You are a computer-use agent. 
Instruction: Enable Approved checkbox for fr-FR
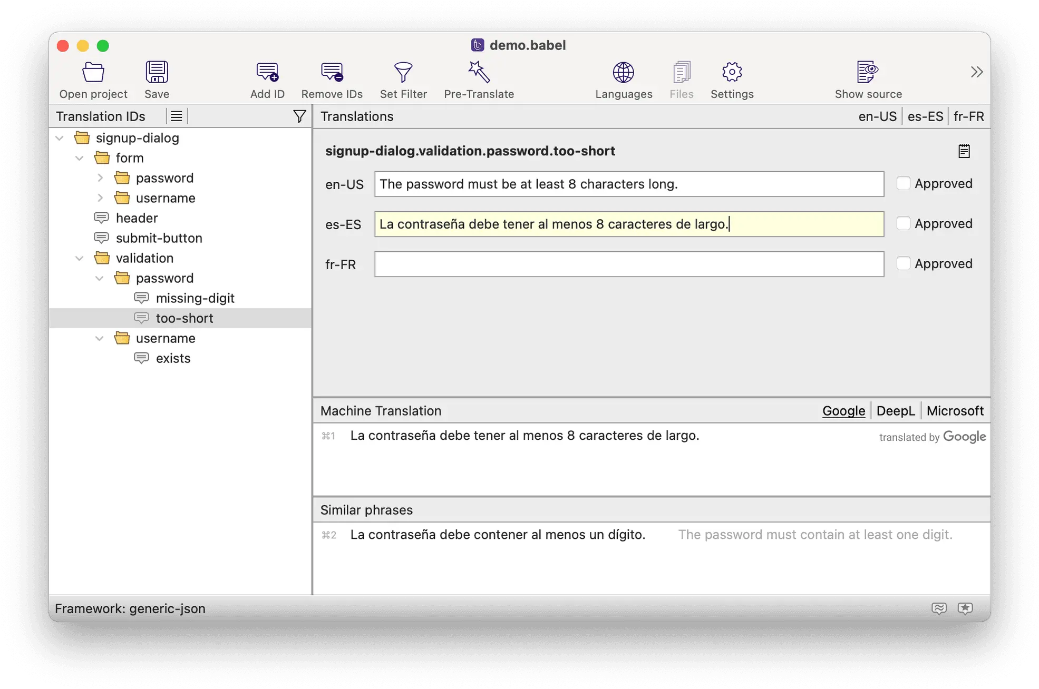903,264
